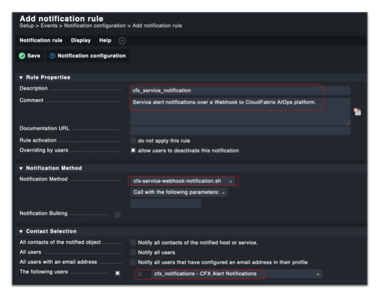Click the empty parameters field under the method dropdown
This screenshot has height=296, width=384.
[165, 203]
